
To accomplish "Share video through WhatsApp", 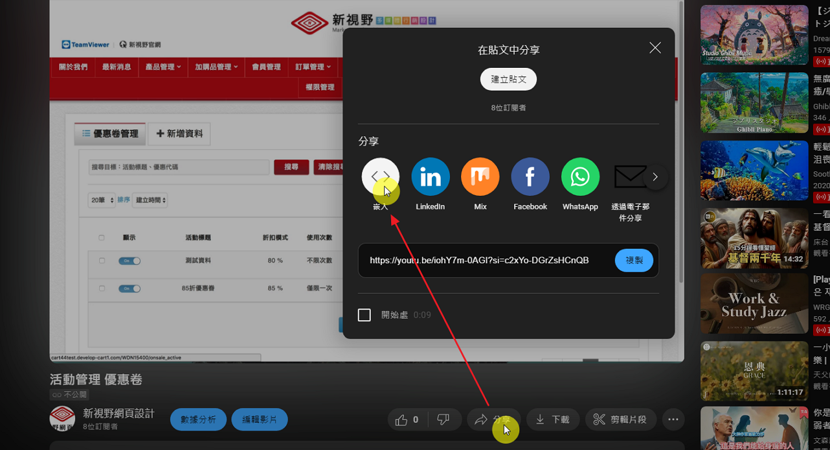I will 580,177.
